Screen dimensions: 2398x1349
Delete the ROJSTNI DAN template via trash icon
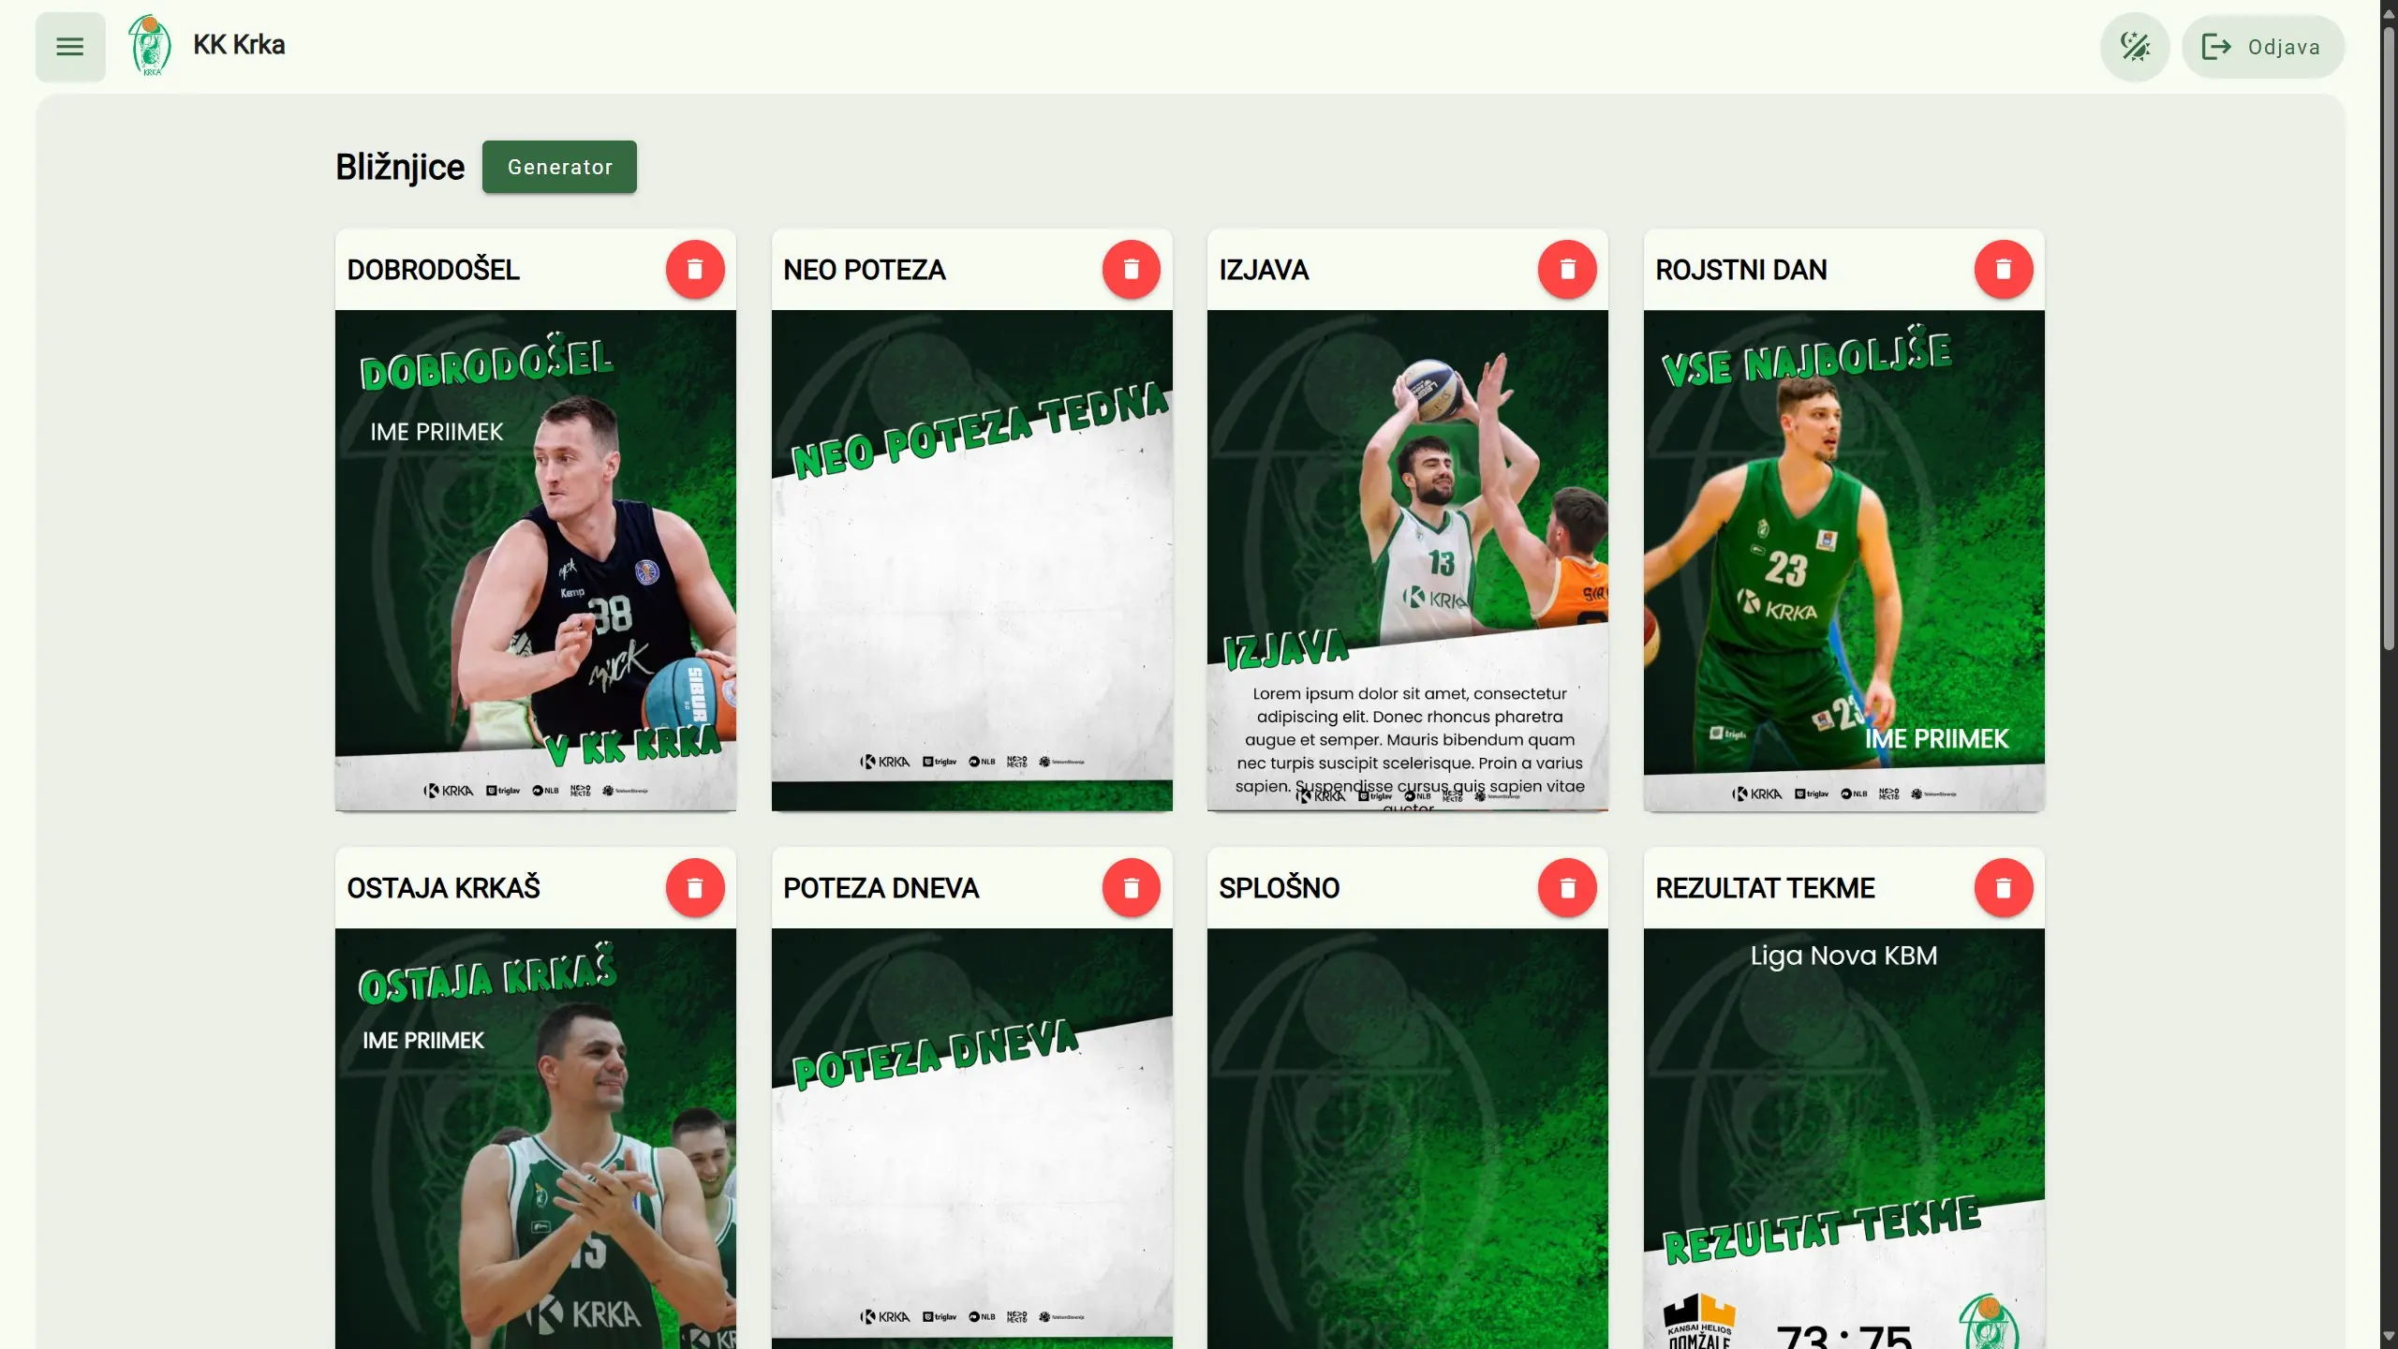pos(2004,269)
